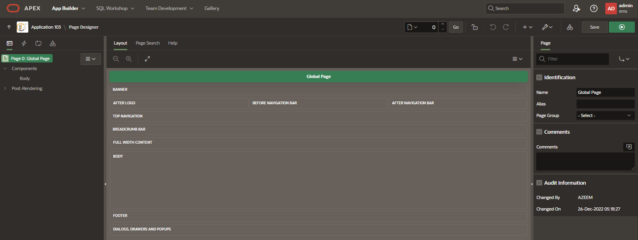Undo the last change
This screenshot has height=240, width=638.
[493, 27]
